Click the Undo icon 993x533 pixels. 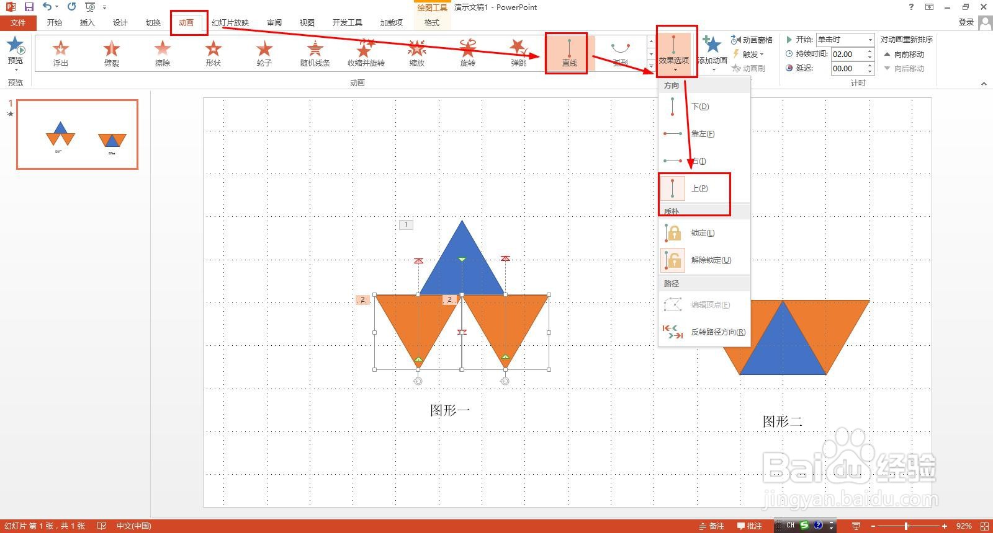point(47,7)
